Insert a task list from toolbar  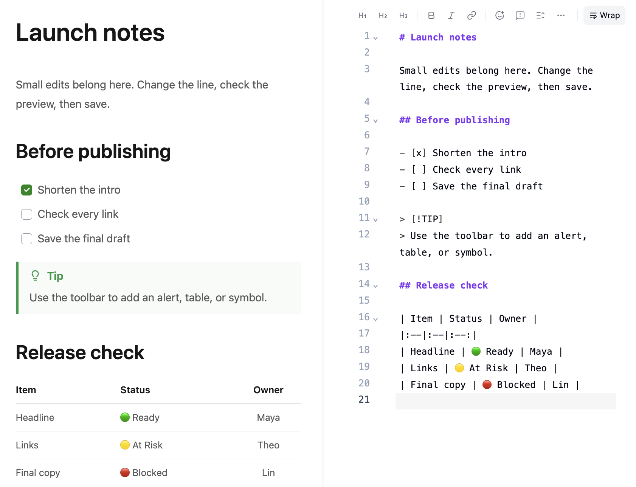(x=540, y=16)
